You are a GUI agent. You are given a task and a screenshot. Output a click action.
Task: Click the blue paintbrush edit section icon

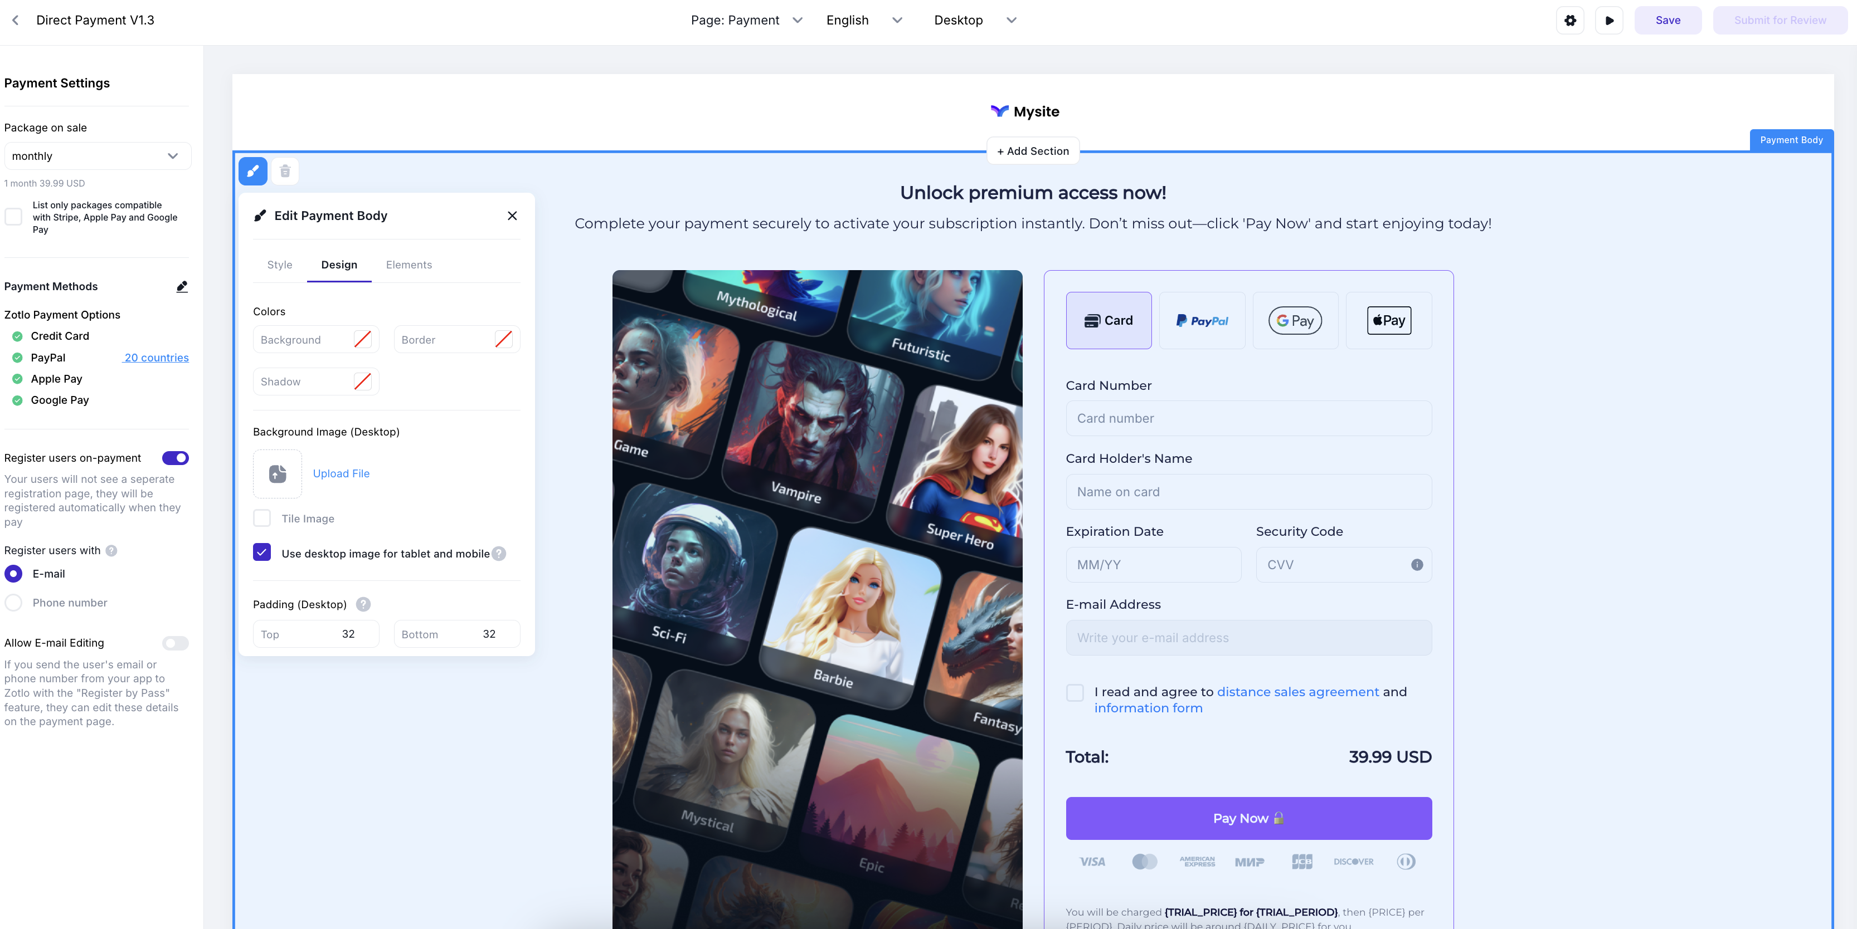[253, 172]
